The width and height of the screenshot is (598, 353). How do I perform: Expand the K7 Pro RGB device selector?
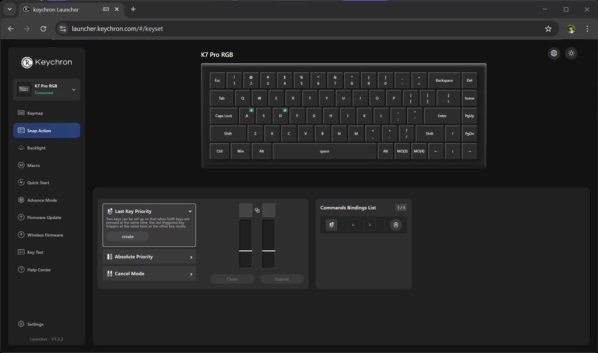pyautogui.click(x=47, y=90)
